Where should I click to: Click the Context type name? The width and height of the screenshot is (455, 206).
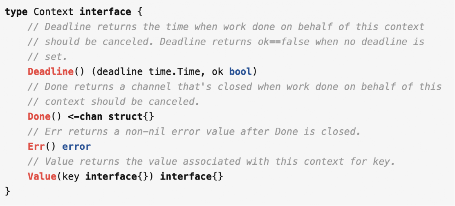[54, 12]
